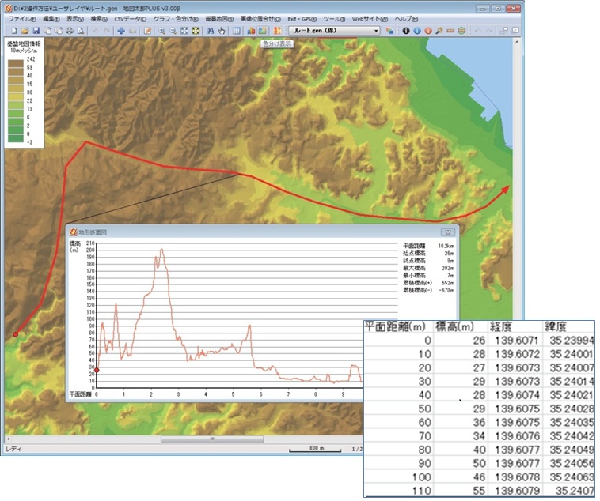
Task: Open the グラフ・色分け menu
Action: 175,18
